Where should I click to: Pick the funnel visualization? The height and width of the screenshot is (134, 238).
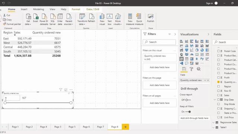187,50
